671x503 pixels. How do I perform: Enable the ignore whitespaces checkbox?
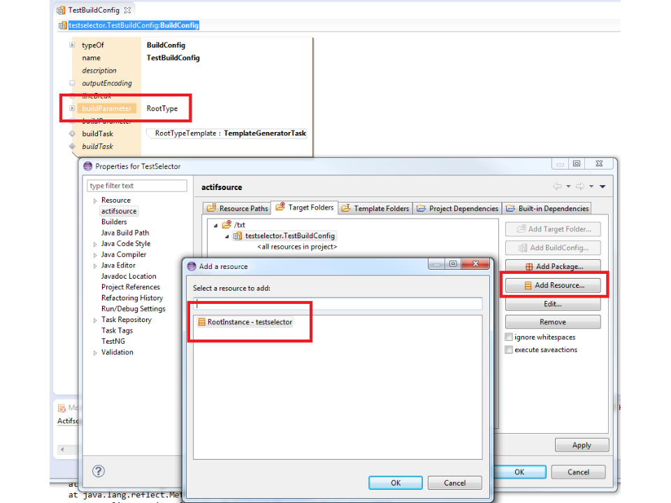click(x=509, y=337)
